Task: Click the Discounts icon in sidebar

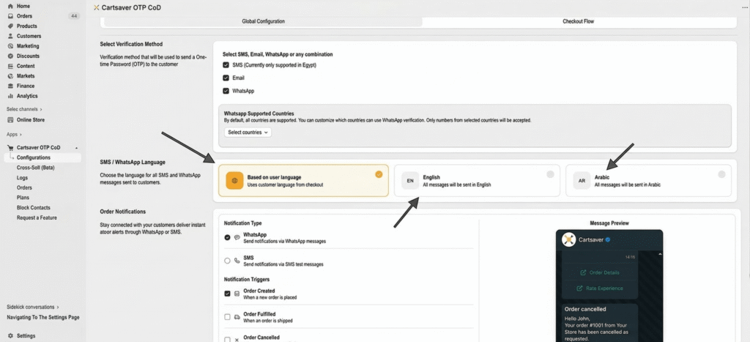Action: (x=10, y=56)
